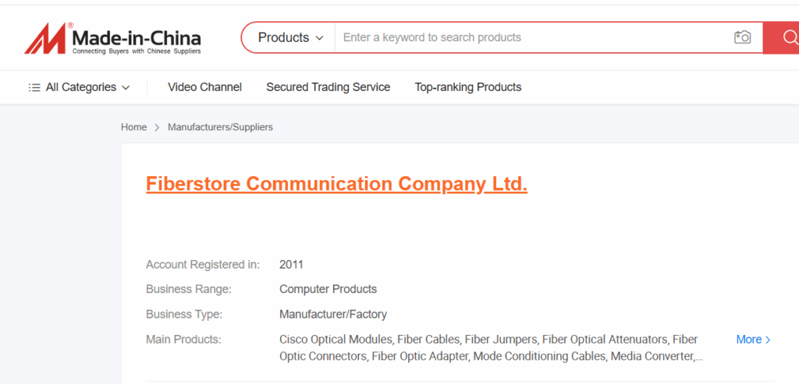
Task: Click the Main Products description text
Action: click(492, 348)
